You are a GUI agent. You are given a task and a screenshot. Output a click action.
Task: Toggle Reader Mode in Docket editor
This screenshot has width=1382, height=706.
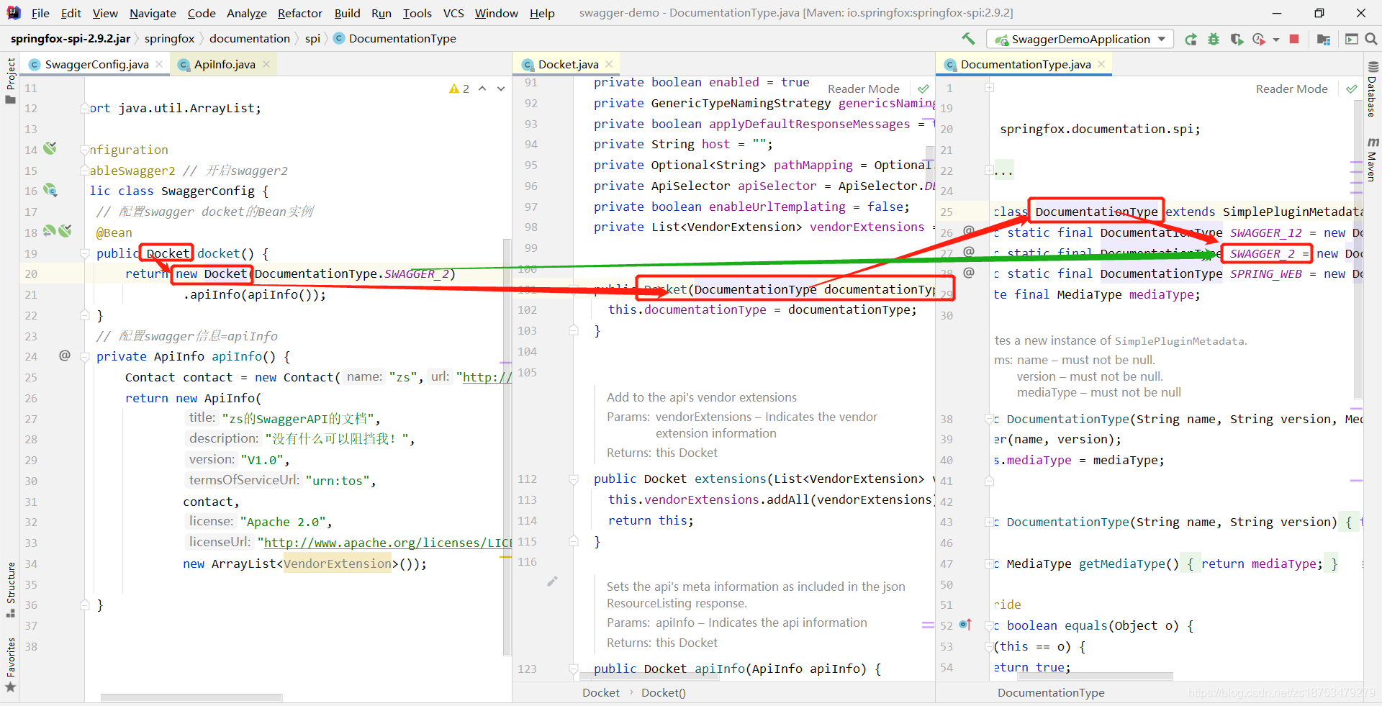(x=863, y=89)
